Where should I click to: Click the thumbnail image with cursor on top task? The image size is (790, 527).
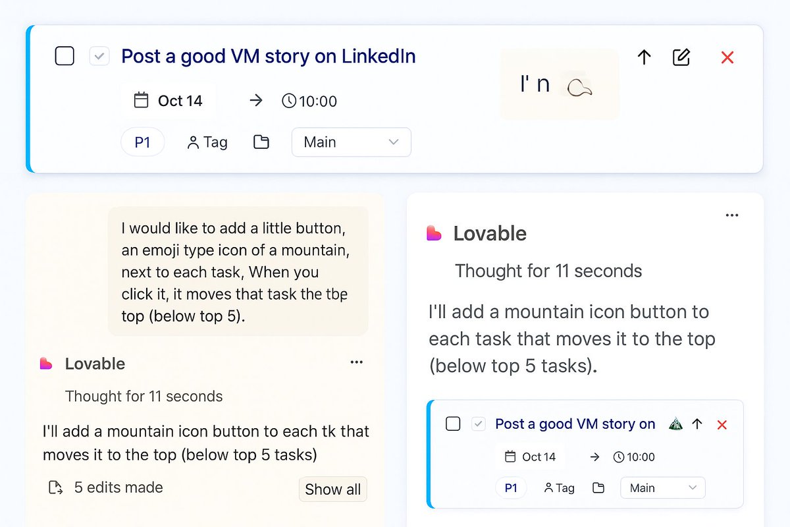coord(560,84)
